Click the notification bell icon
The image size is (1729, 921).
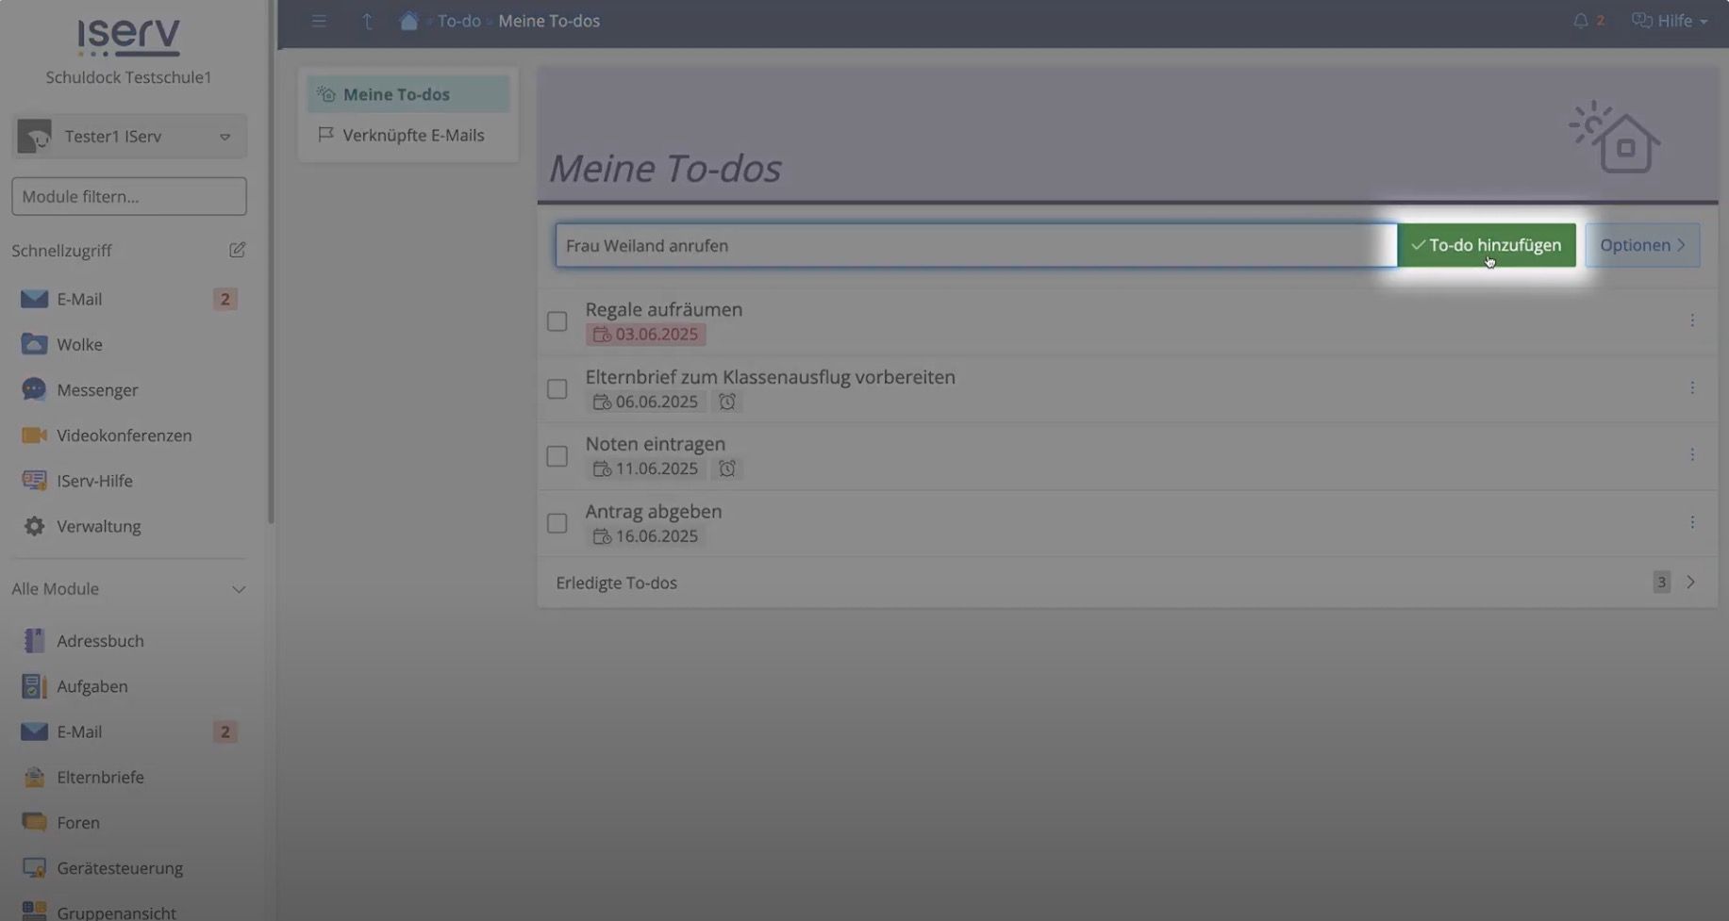pos(1581,21)
